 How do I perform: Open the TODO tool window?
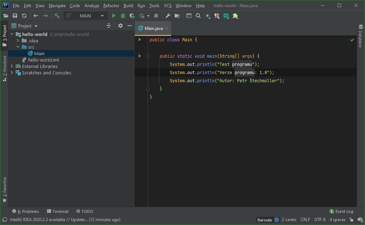84,211
